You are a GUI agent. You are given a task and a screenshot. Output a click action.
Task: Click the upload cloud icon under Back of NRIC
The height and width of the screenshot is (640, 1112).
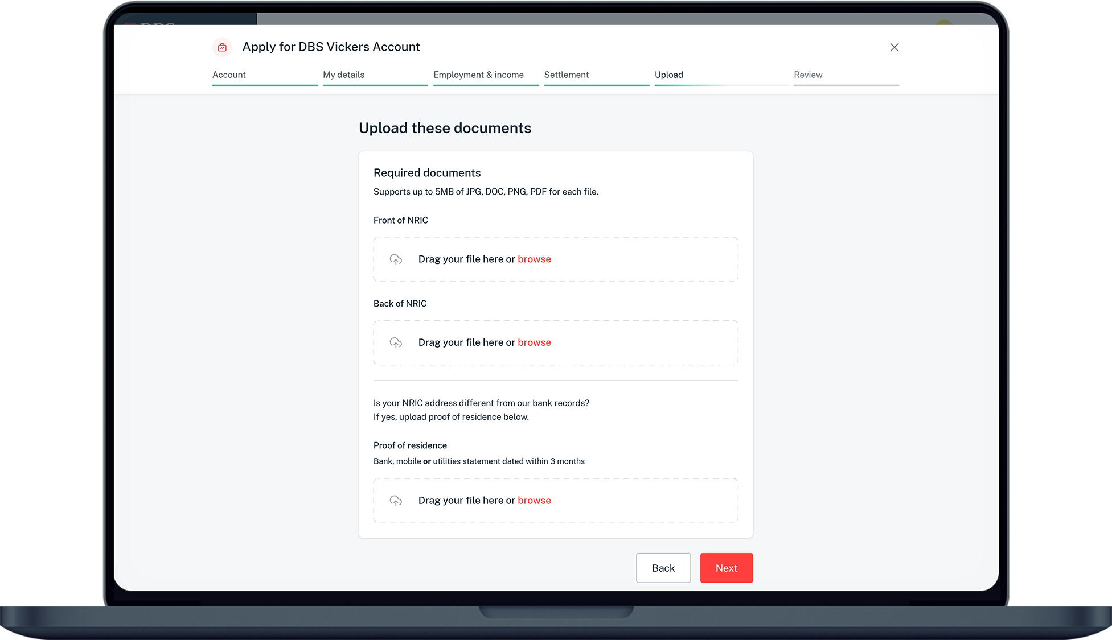396,342
